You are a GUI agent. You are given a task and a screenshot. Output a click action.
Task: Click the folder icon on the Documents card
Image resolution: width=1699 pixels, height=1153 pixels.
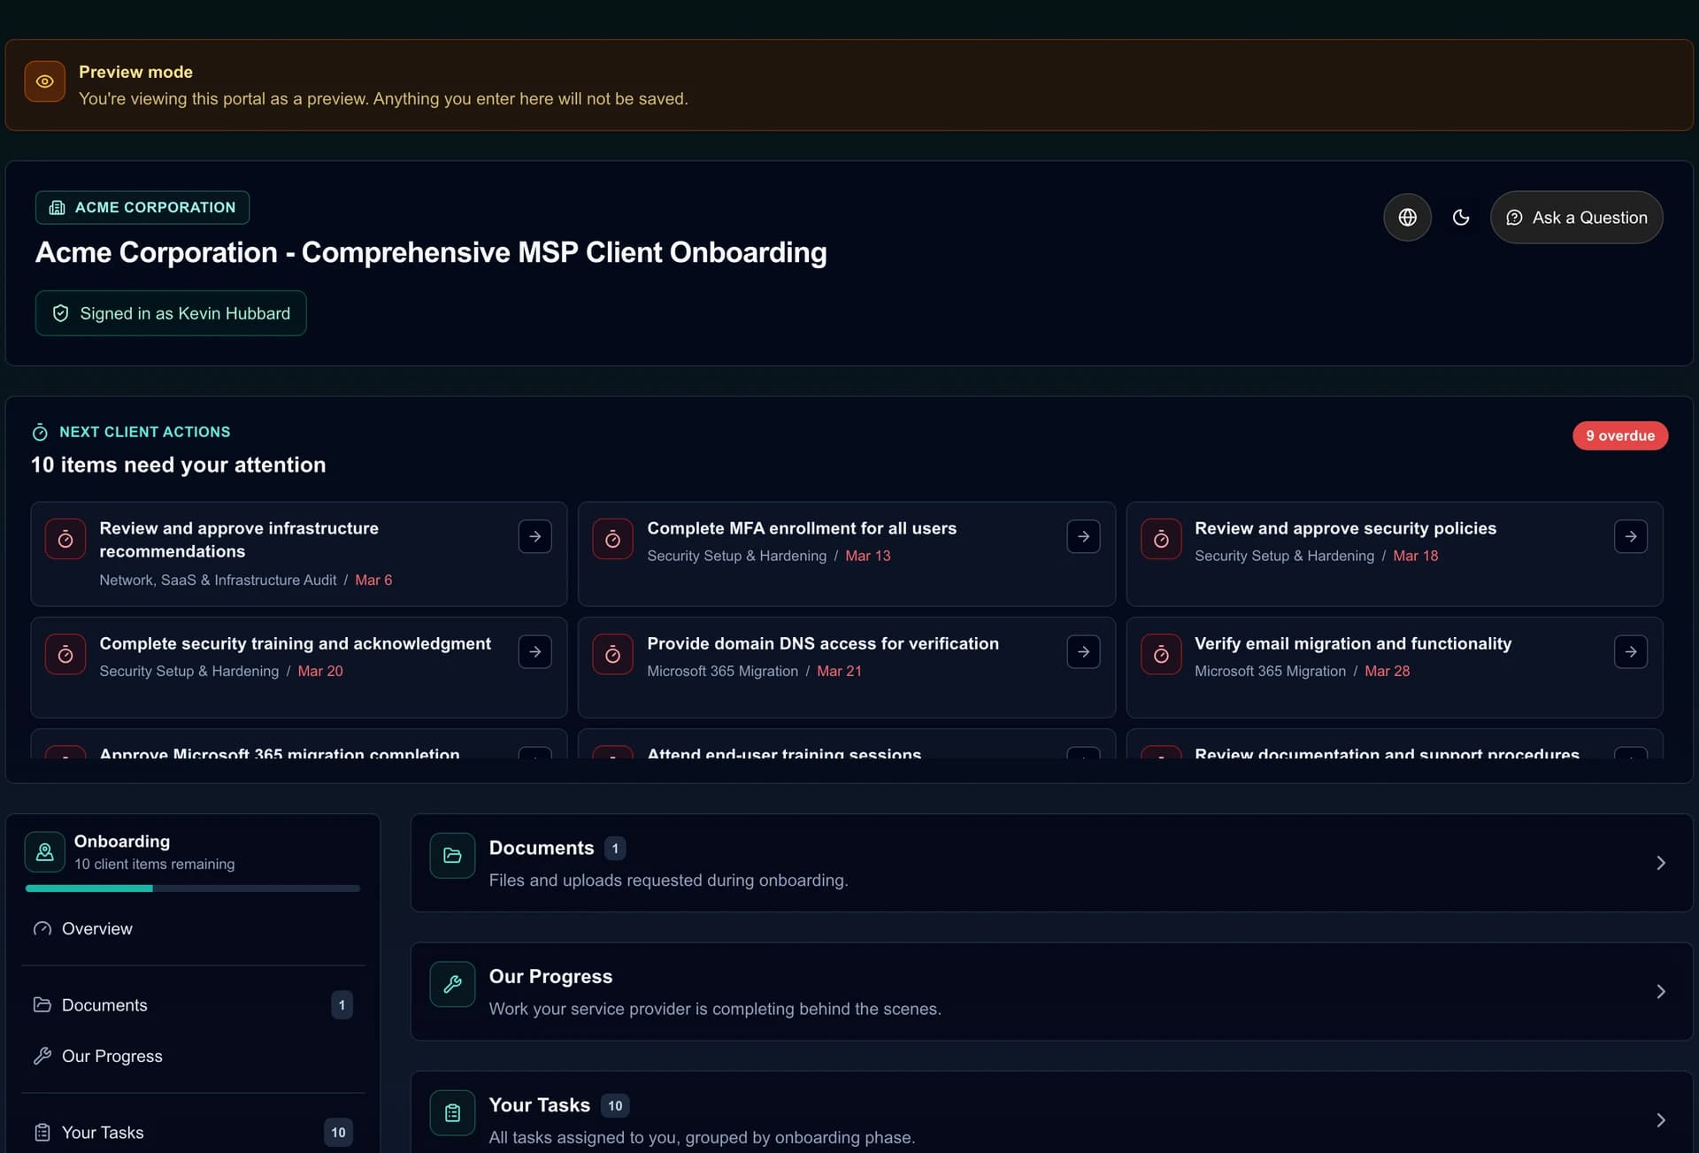coord(452,856)
